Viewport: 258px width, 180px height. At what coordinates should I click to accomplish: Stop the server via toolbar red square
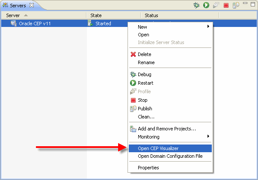pyautogui.click(x=226, y=6)
